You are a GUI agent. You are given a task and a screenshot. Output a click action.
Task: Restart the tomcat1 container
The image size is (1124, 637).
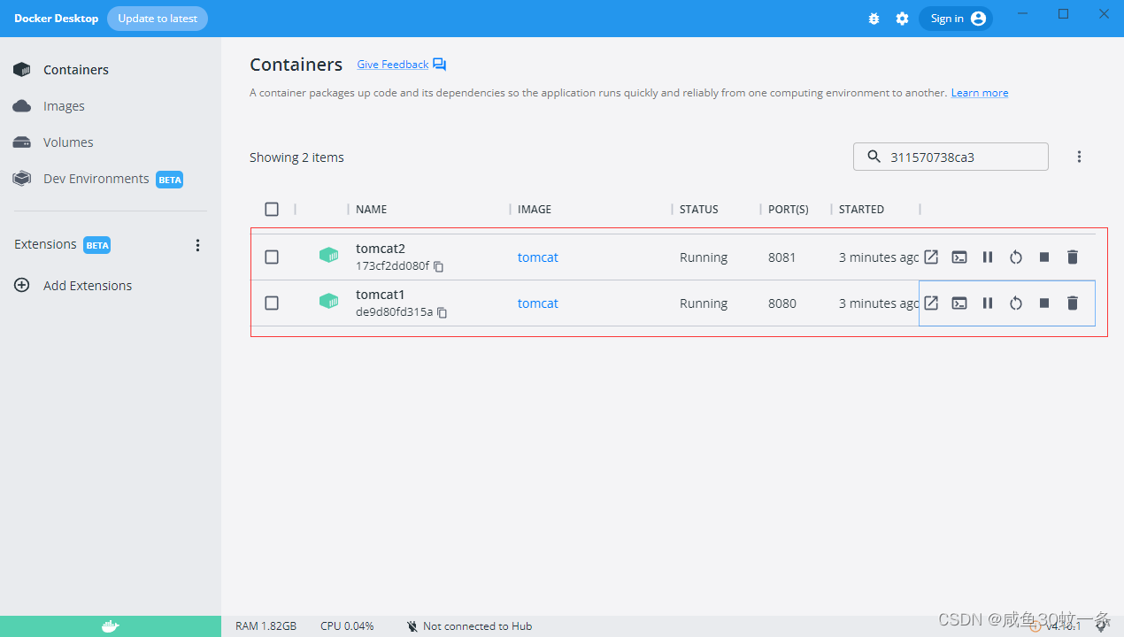click(x=1015, y=303)
